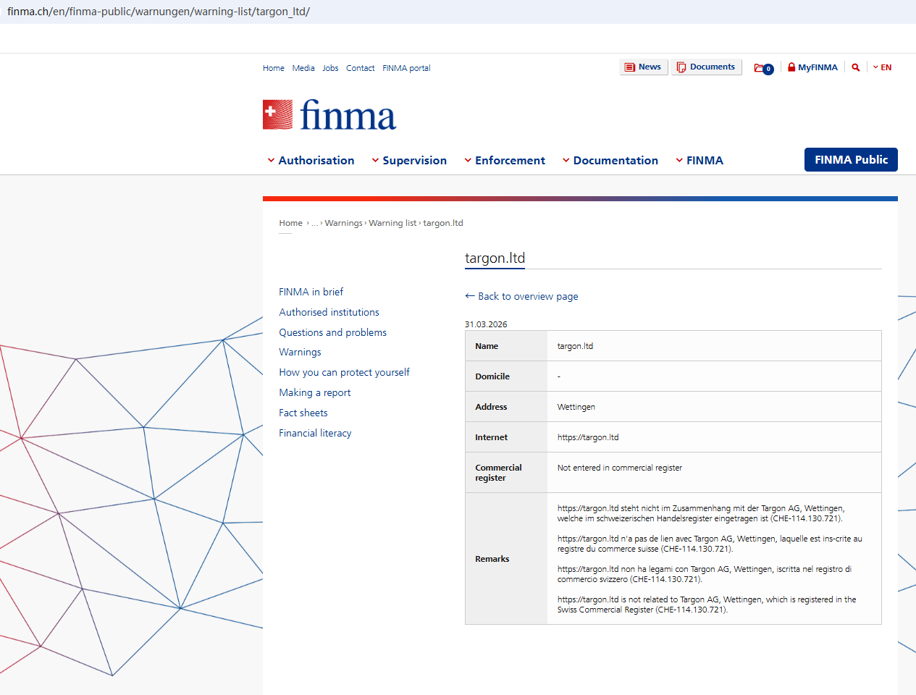Click the Internet value https://targon.ltd

pyautogui.click(x=588, y=437)
